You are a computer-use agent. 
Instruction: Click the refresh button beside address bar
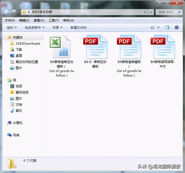point(150,12)
